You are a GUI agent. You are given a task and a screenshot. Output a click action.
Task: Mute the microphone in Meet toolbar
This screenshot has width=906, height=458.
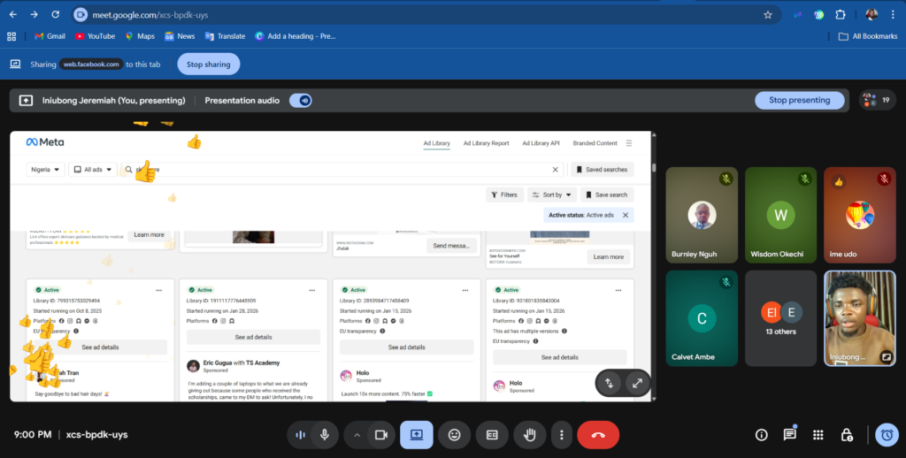tap(325, 435)
